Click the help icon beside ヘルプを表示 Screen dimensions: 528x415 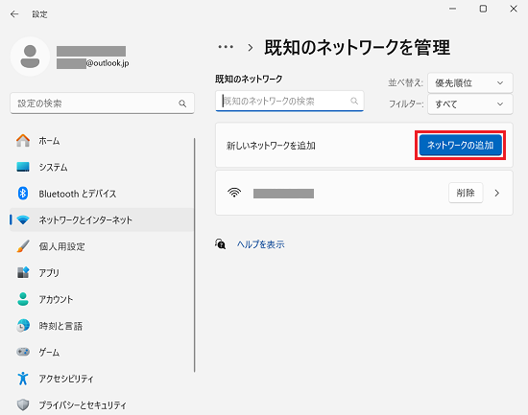[220, 243]
